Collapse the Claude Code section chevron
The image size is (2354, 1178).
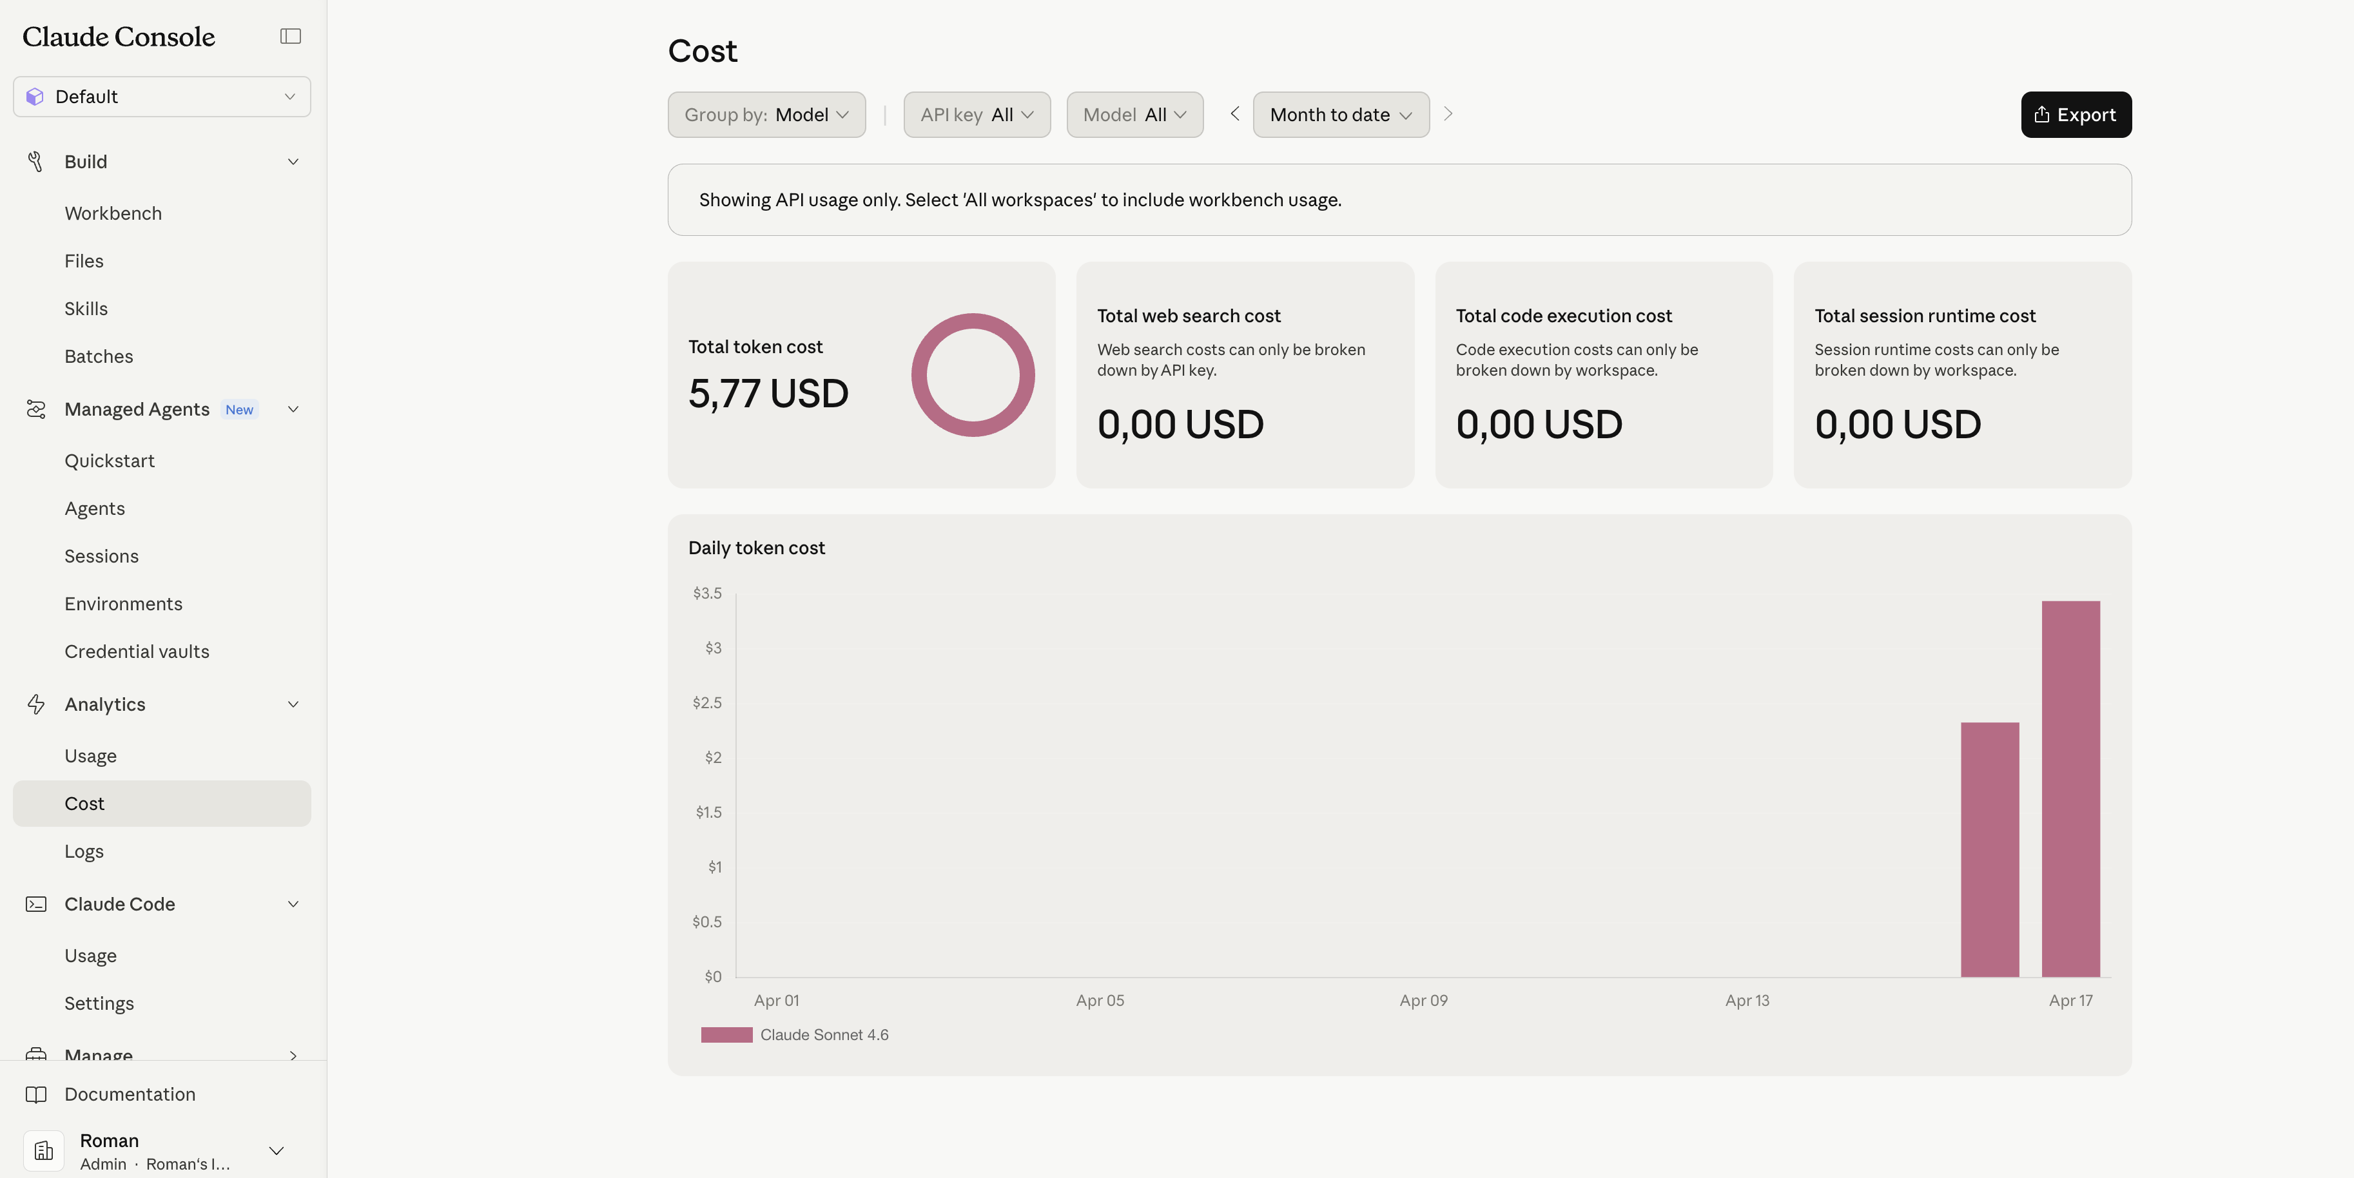[293, 904]
